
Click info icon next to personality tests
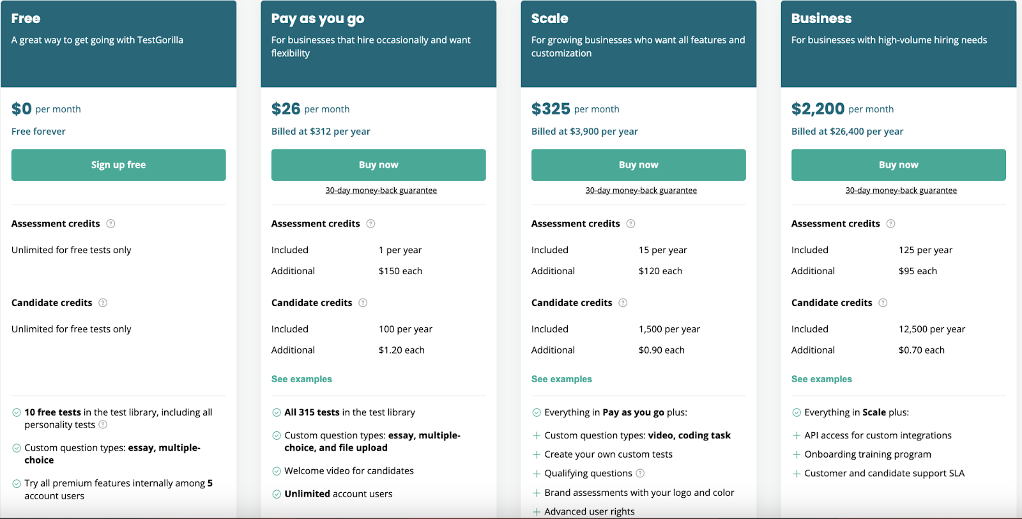pyautogui.click(x=103, y=425)
